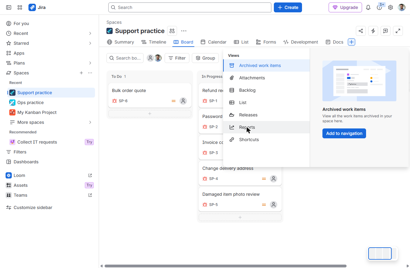This screenshot has width=410, height=268.
Task: Click the Create button
Action: pyautogui.click(x=288, y=7)
